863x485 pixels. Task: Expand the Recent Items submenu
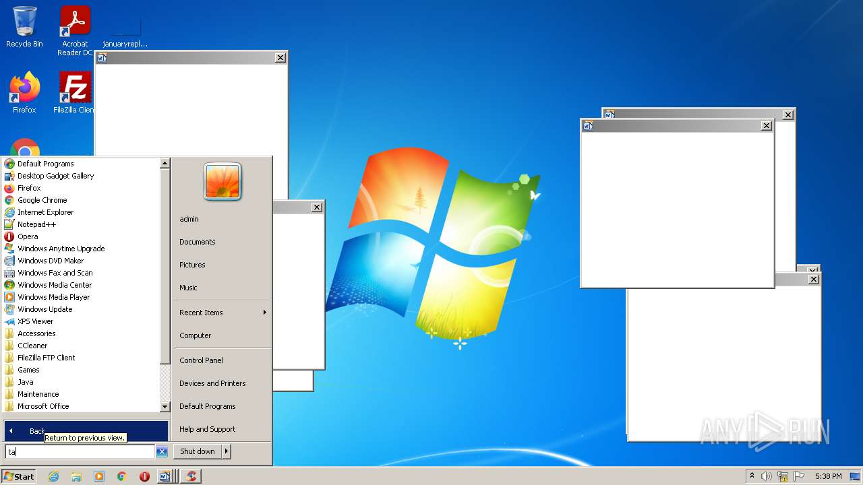pos(222,313)
